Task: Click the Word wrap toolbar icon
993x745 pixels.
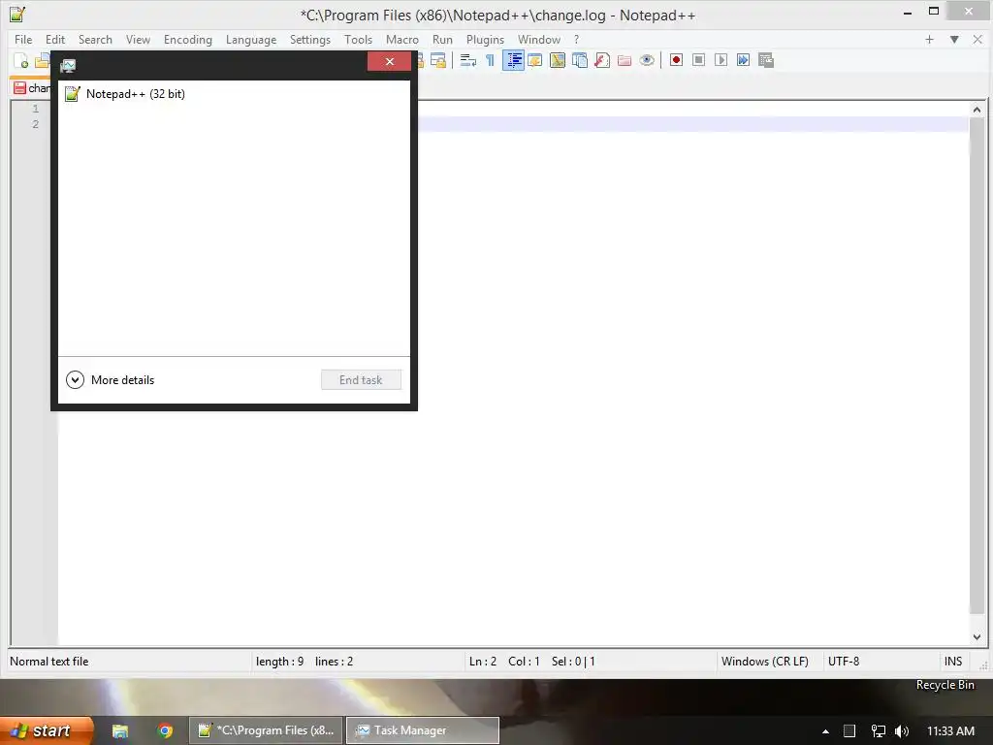Action: [468, 60]
